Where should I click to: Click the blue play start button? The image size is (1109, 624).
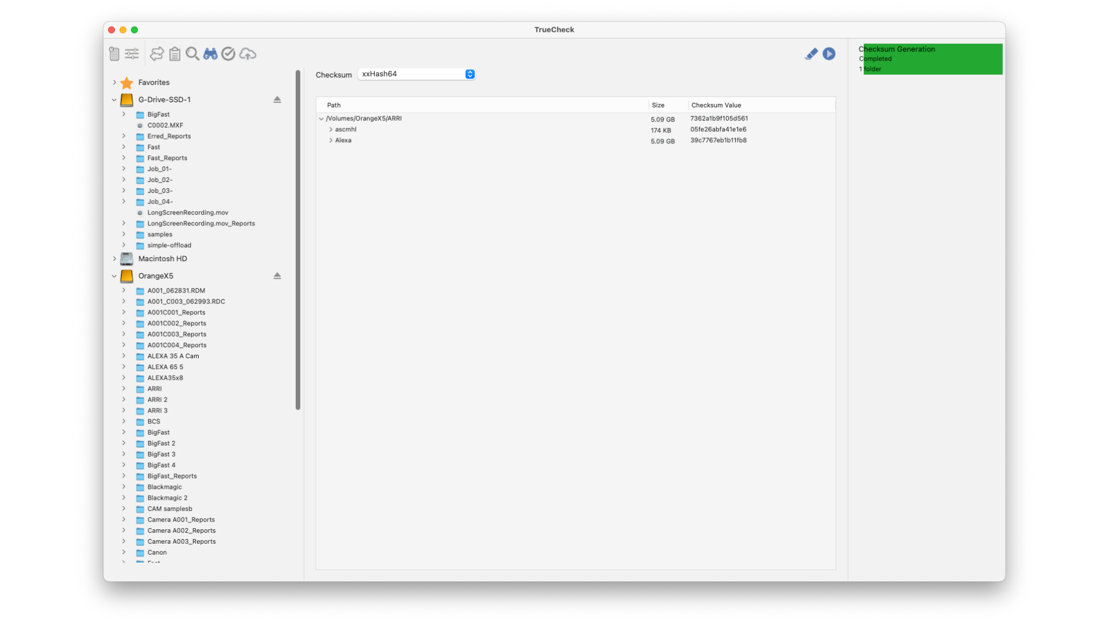tap(829, 54)
